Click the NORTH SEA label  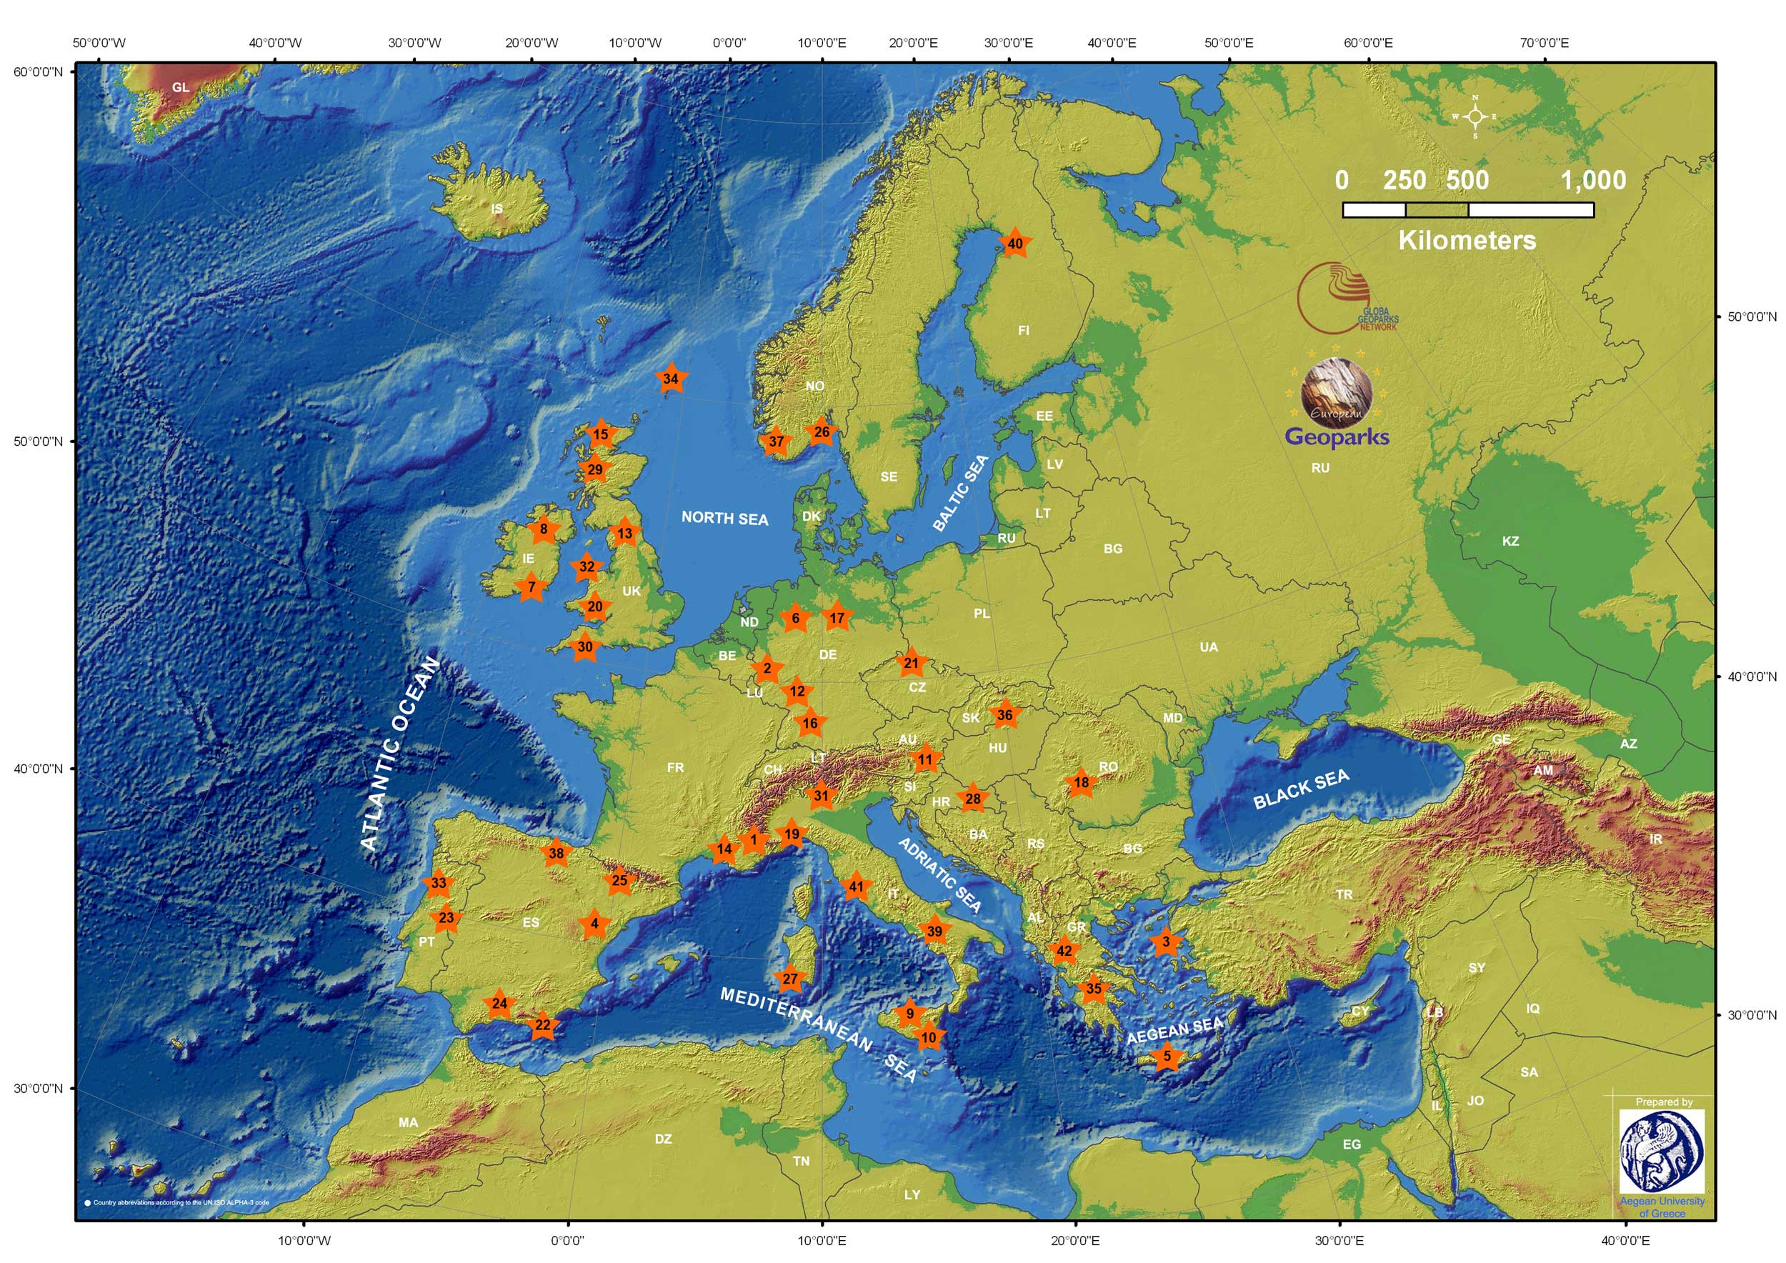pos(724,518)
